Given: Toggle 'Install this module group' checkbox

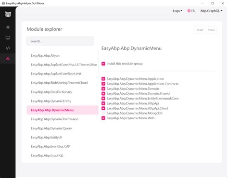Looking at the screenshot, I should pyautogui.click(x=103, y=64).
